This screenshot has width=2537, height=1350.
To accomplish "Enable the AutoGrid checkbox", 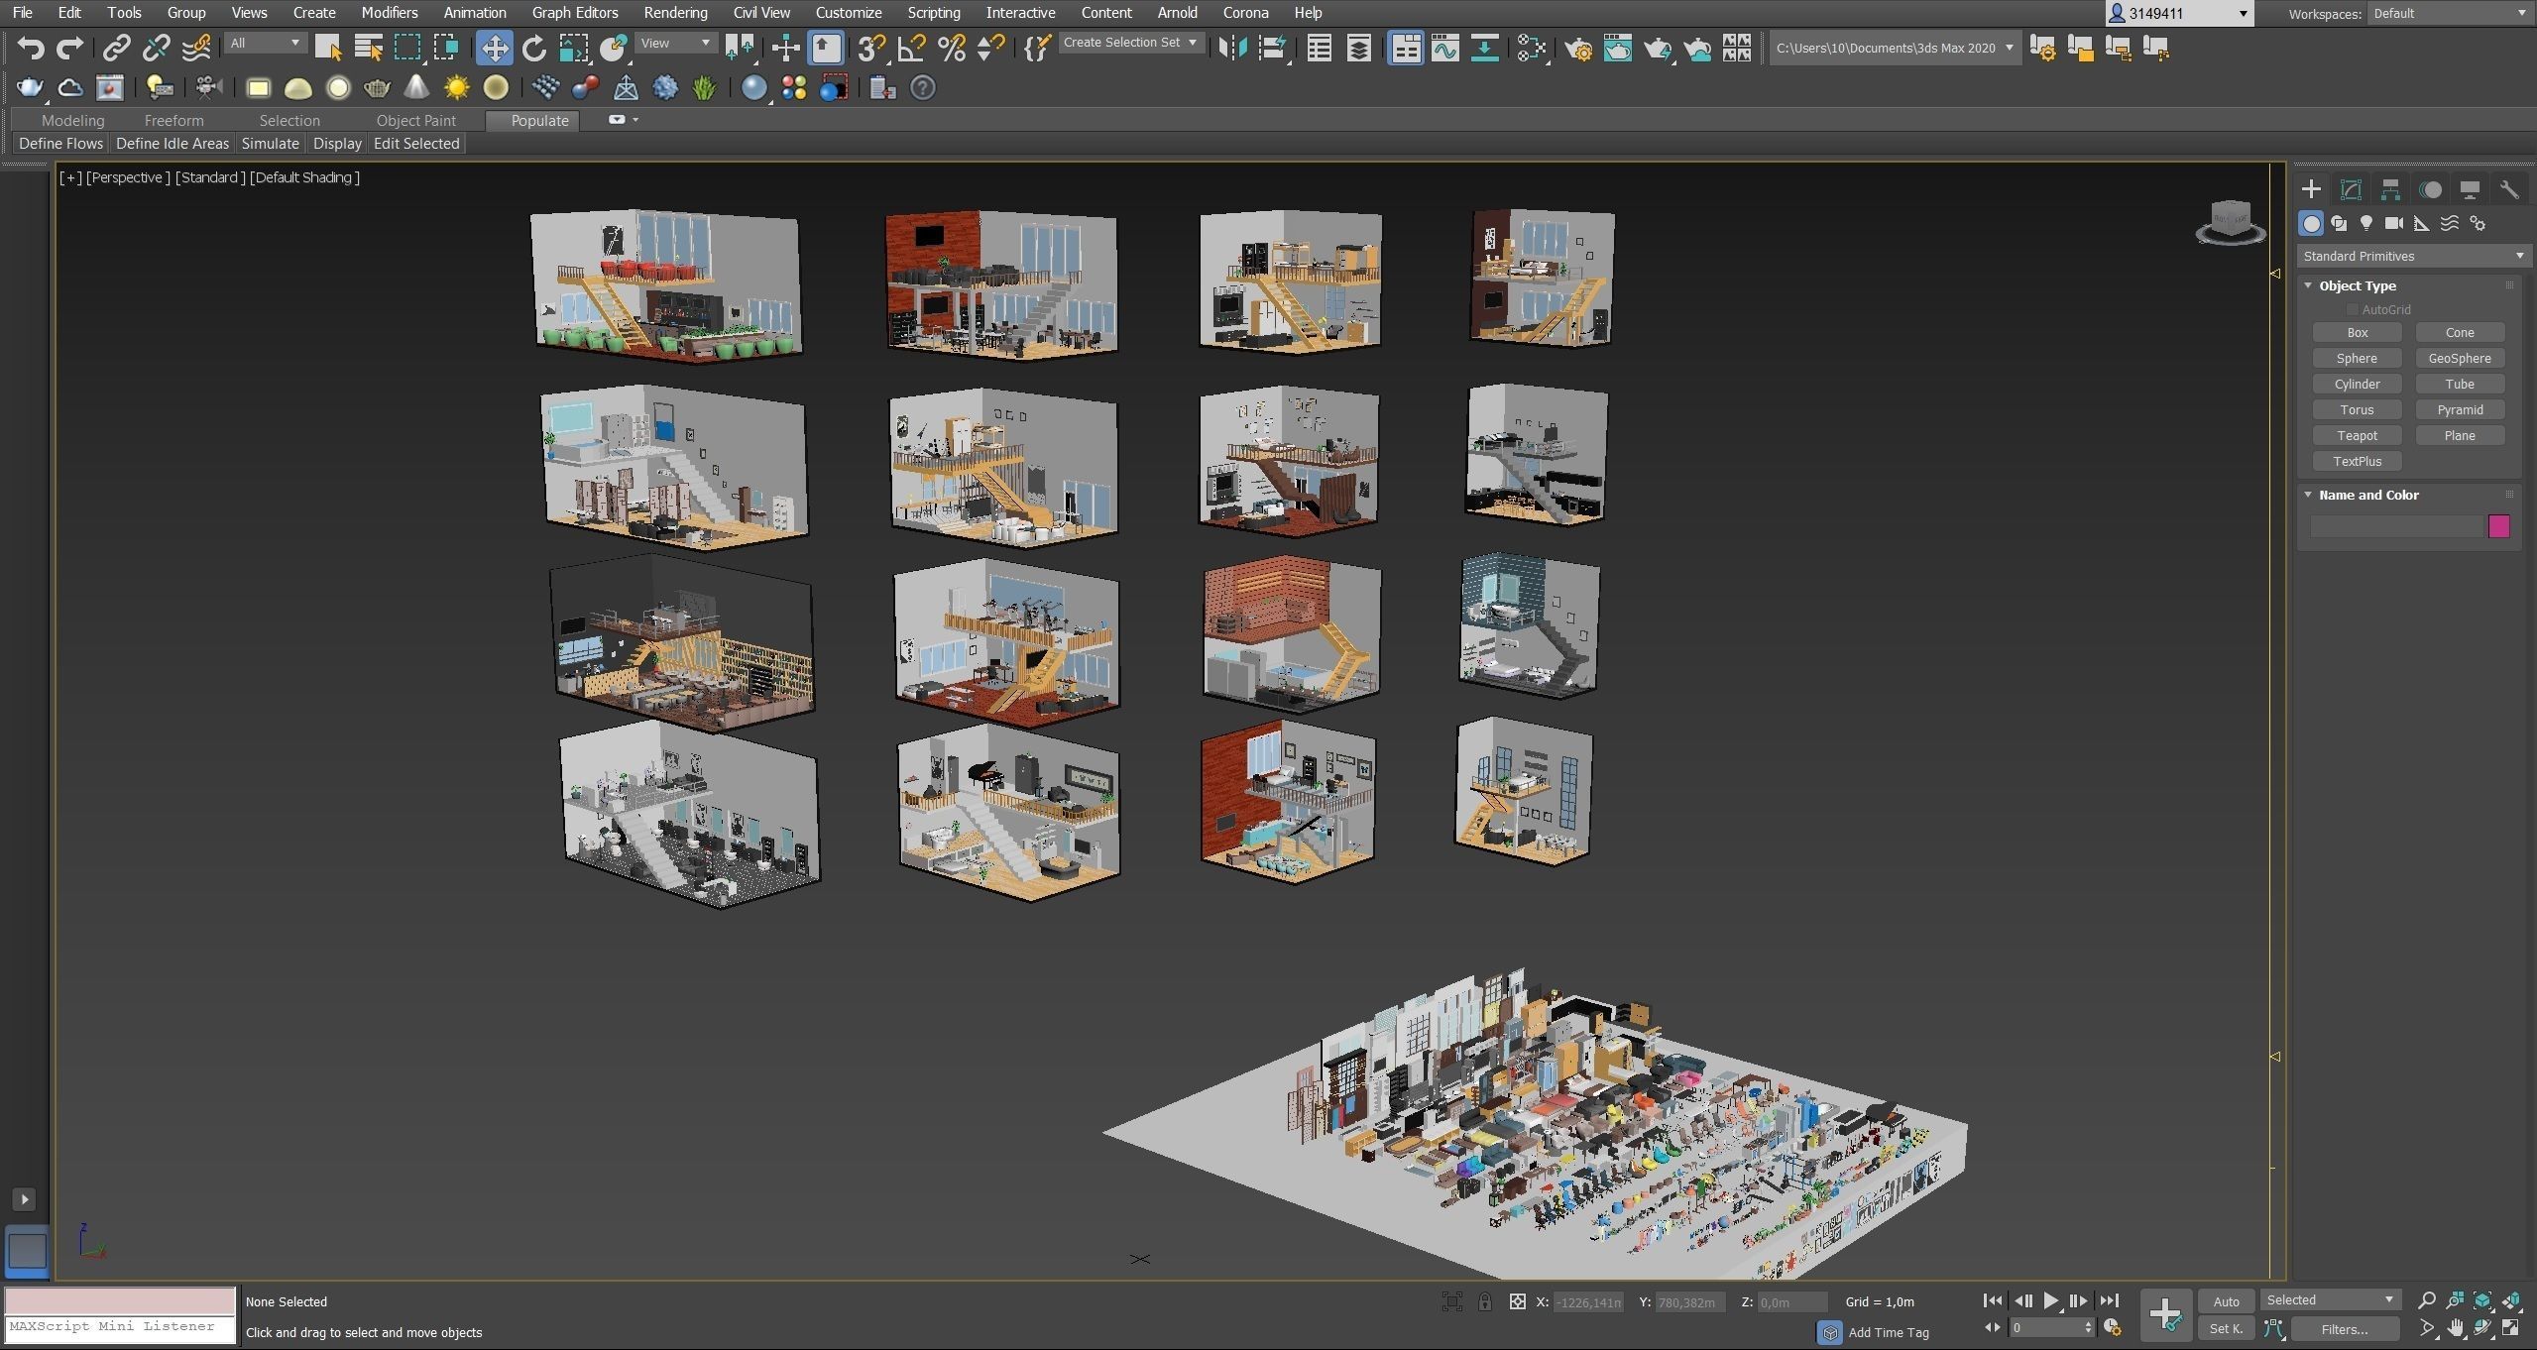I will [x=2352, y=309].
